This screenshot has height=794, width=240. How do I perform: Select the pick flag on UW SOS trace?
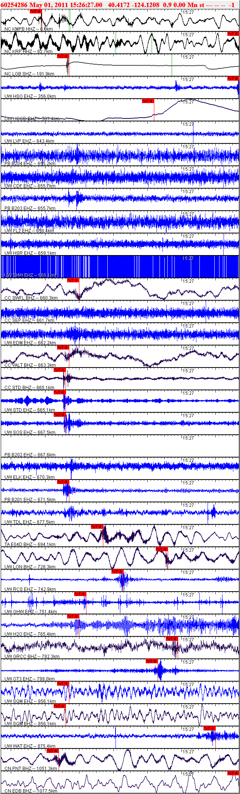[60, 415]
